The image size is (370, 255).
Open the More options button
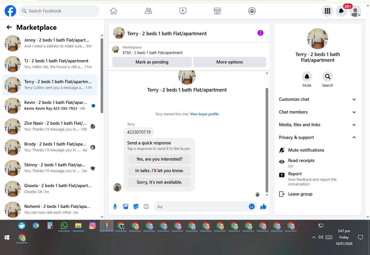(x=230, y=62)
